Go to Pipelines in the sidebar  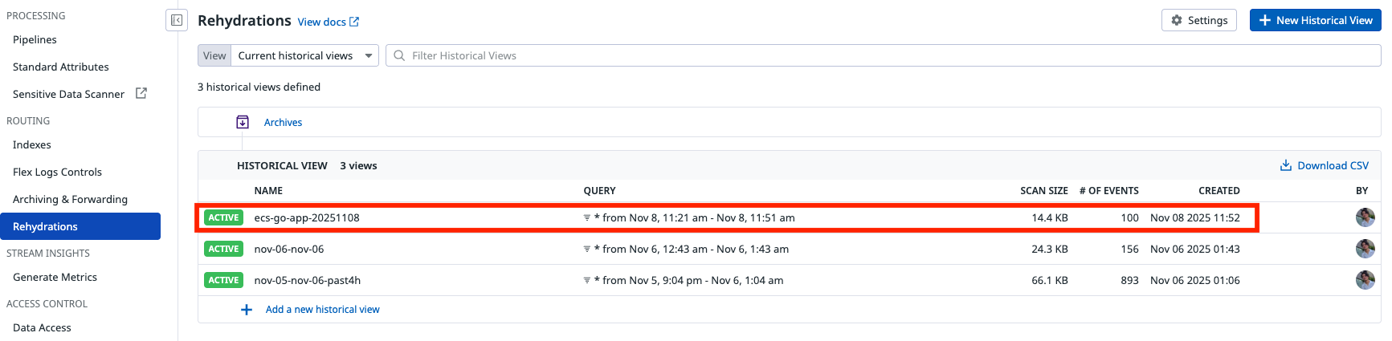coord(35,39)
